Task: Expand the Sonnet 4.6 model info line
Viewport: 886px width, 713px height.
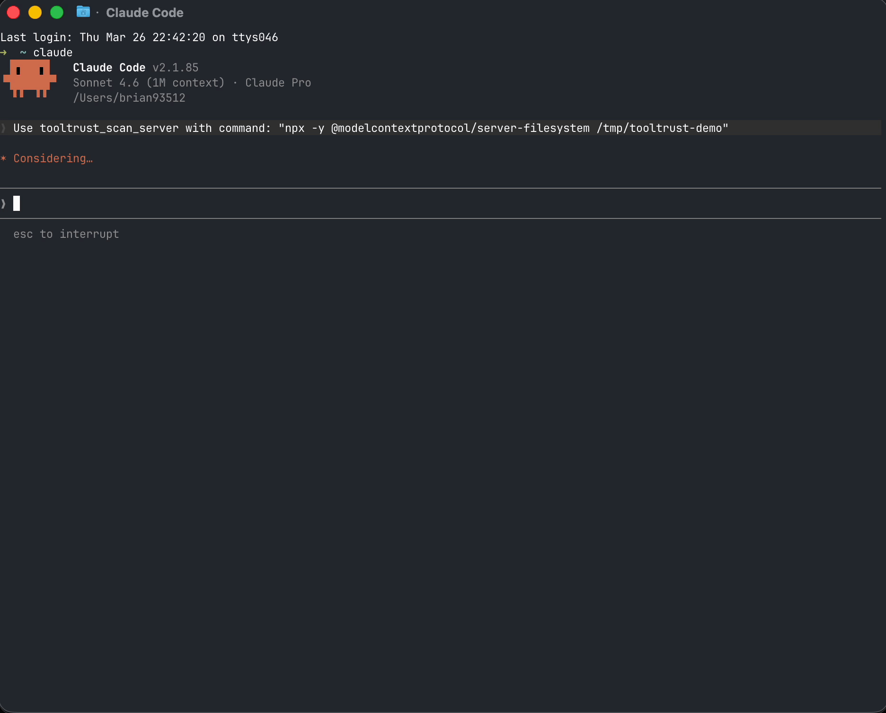Action: [x=149, y=83]
